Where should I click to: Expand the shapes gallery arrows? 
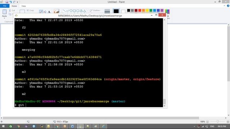point(88,11)
